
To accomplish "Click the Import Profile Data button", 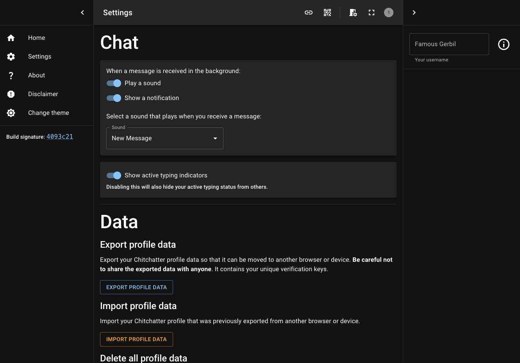I will coord(136,339).
